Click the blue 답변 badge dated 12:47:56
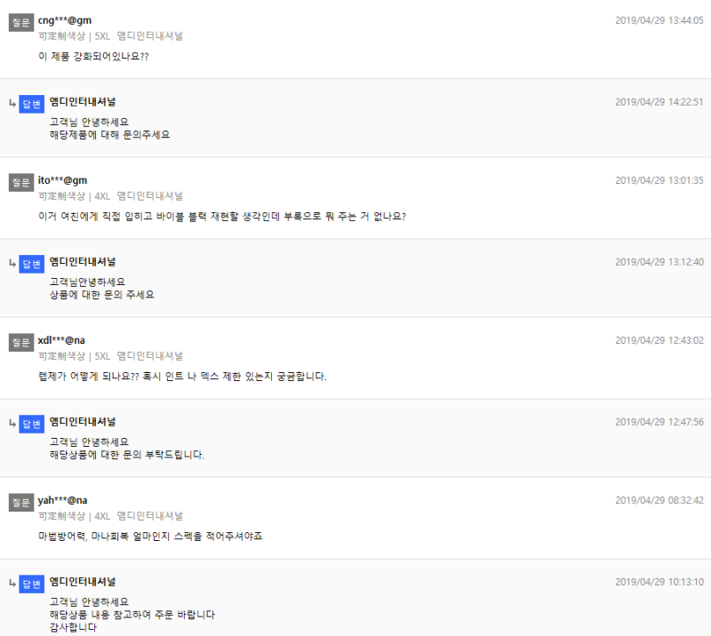 pos(31,424)
